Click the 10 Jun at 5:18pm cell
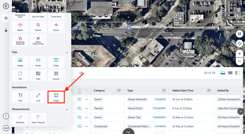This screenshot has width=245, height=134. coord(182,99)
